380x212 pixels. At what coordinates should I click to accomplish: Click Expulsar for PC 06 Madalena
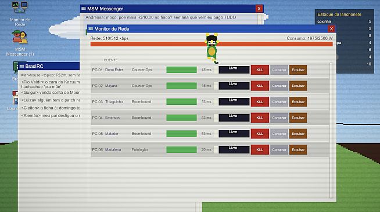tap(298, 149)
